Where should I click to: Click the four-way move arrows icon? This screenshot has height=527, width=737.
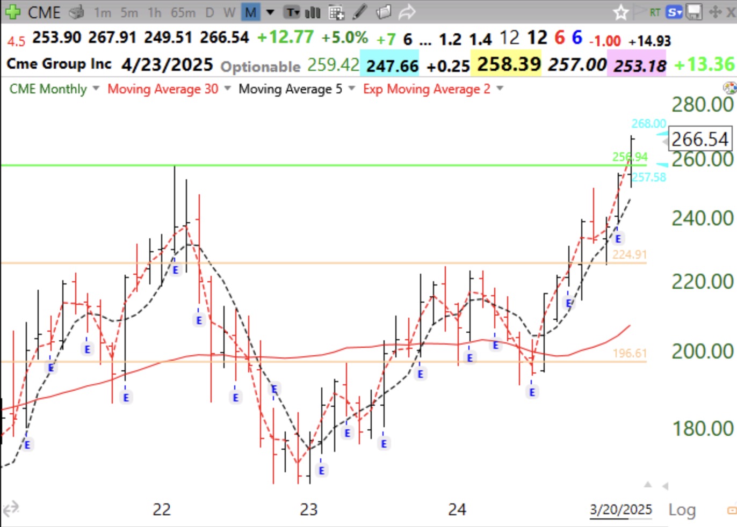click(715, 12)
